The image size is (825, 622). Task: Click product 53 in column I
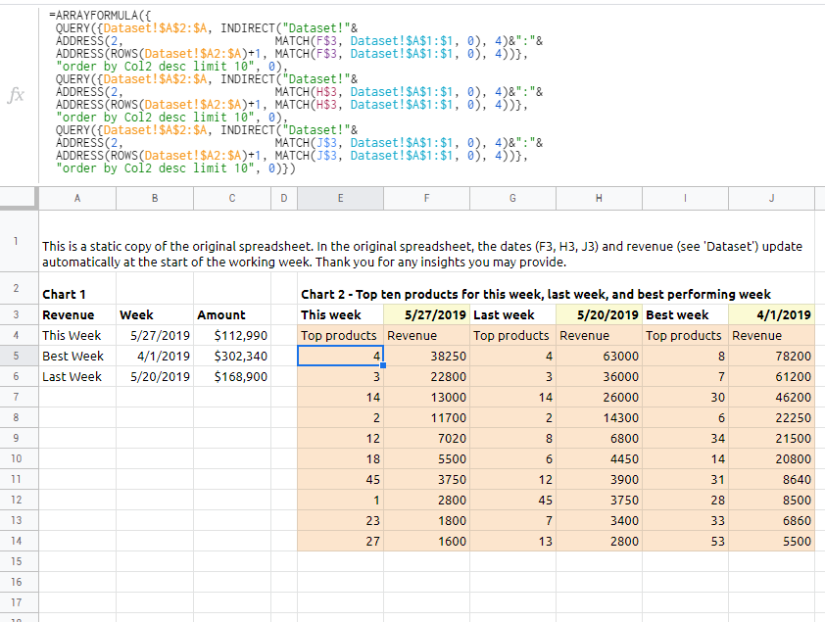686,541
